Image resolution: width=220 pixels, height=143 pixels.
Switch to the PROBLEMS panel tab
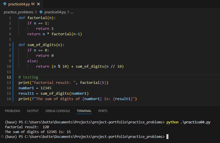pos(13,111)
